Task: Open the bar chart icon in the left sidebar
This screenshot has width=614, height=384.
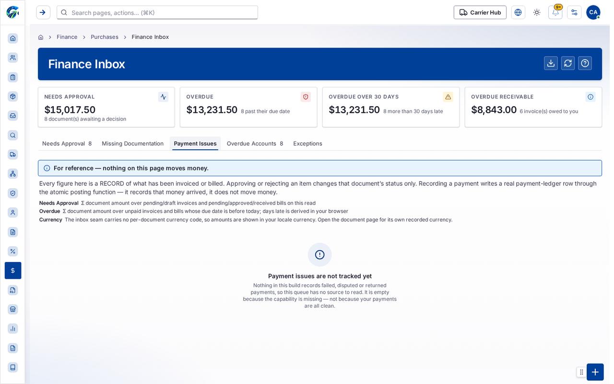Action: (x=13, y=328)
